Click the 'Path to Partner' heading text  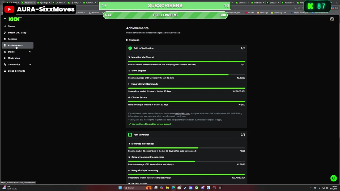point(141,135)
